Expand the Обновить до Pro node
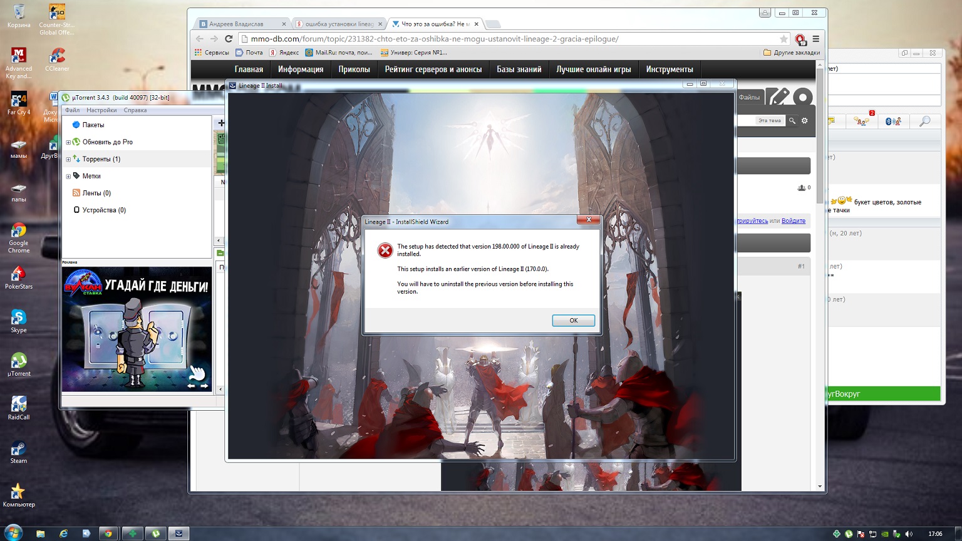The height and width of the screenshot is (541, 962). (x=68, y=142)
